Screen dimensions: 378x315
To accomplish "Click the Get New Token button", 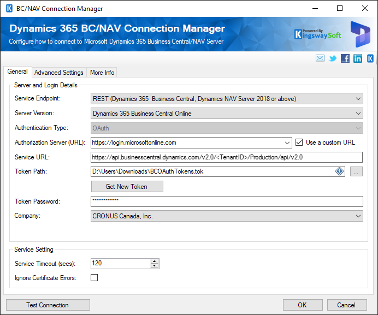I will pos(127,187).
